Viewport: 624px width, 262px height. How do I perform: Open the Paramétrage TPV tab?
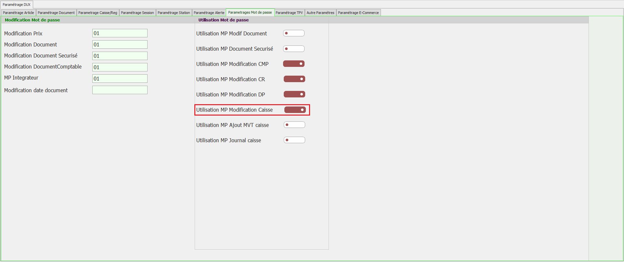coord(289,13)
